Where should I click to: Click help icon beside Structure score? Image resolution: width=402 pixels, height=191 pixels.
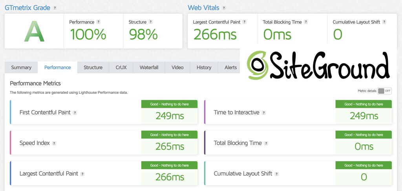pos(150,22)
